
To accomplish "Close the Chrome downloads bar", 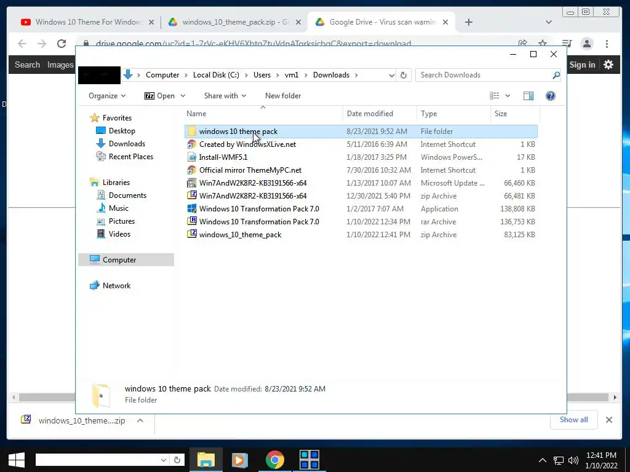I will click(x=609, y=420).
